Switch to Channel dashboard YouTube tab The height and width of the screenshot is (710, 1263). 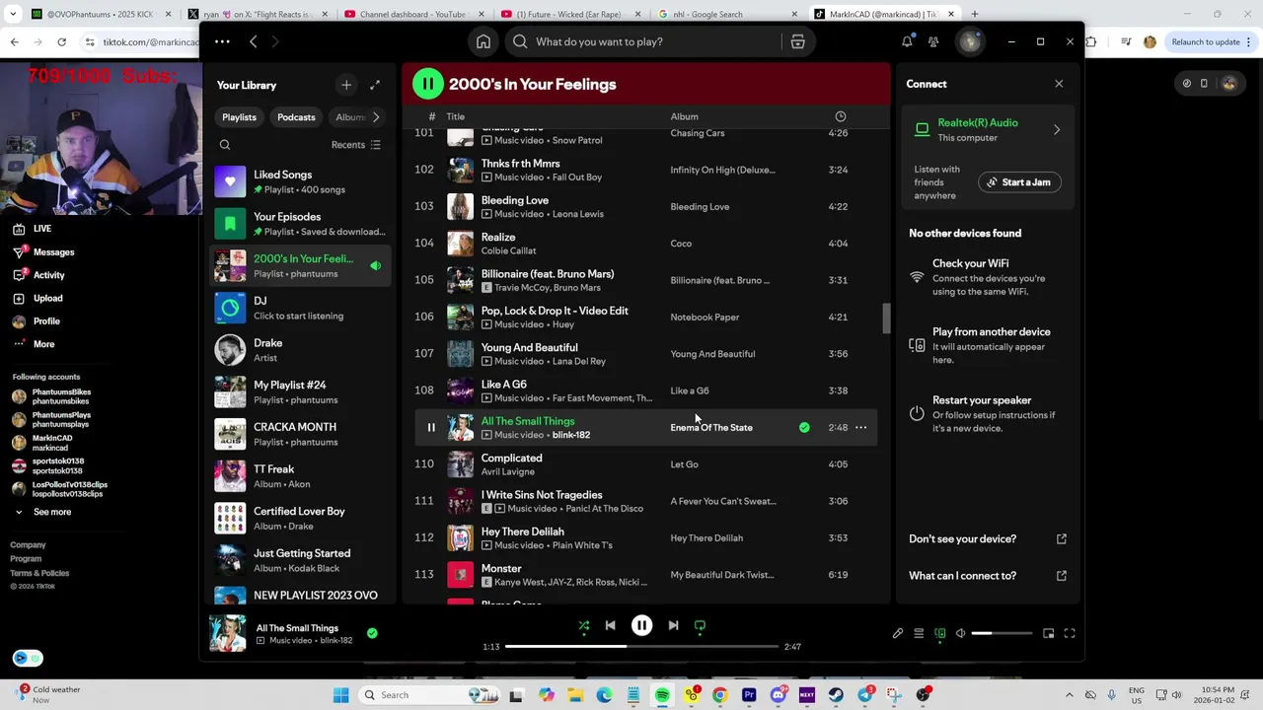412,14
